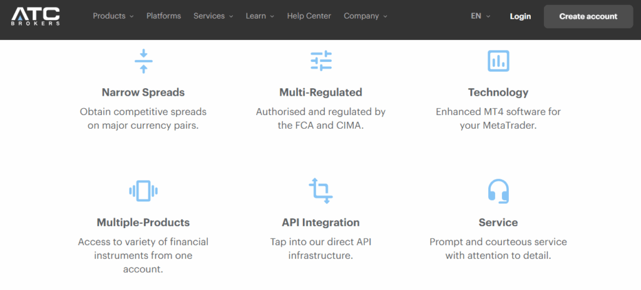Expand the Products dropdown menu
Screen dimensions: 641x290
113,16
